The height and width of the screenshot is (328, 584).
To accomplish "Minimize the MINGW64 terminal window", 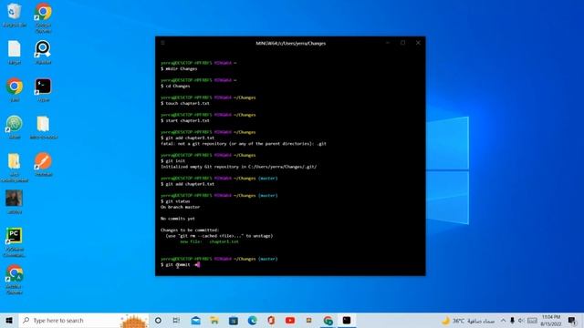I will (388, 43).
